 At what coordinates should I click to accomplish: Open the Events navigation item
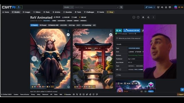[101, 12]
